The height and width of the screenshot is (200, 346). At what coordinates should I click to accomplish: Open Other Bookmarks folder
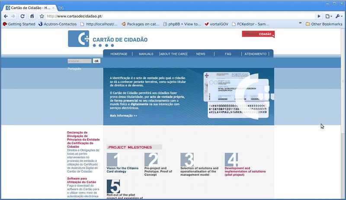[x=324, y=24]
